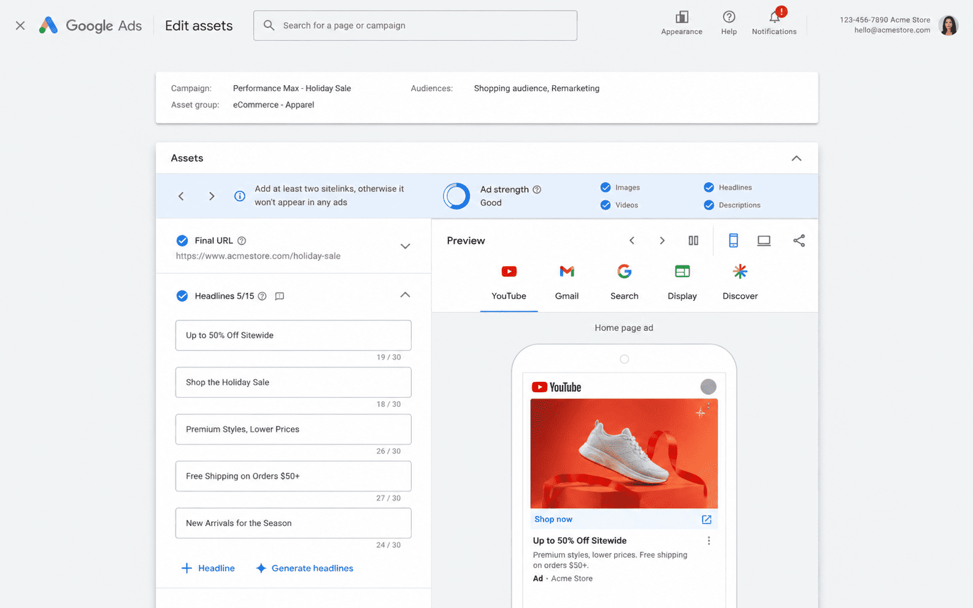The width and height of the screenshot is (973, 608).
Task: Open Final URL help icon
Action: pos(242,241)
